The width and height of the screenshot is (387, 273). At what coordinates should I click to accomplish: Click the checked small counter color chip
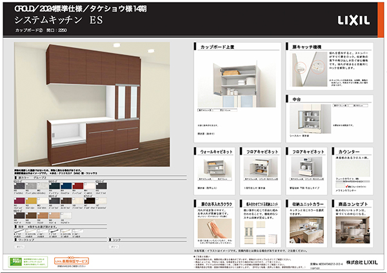pyautogui.click(x=340, y=186)
